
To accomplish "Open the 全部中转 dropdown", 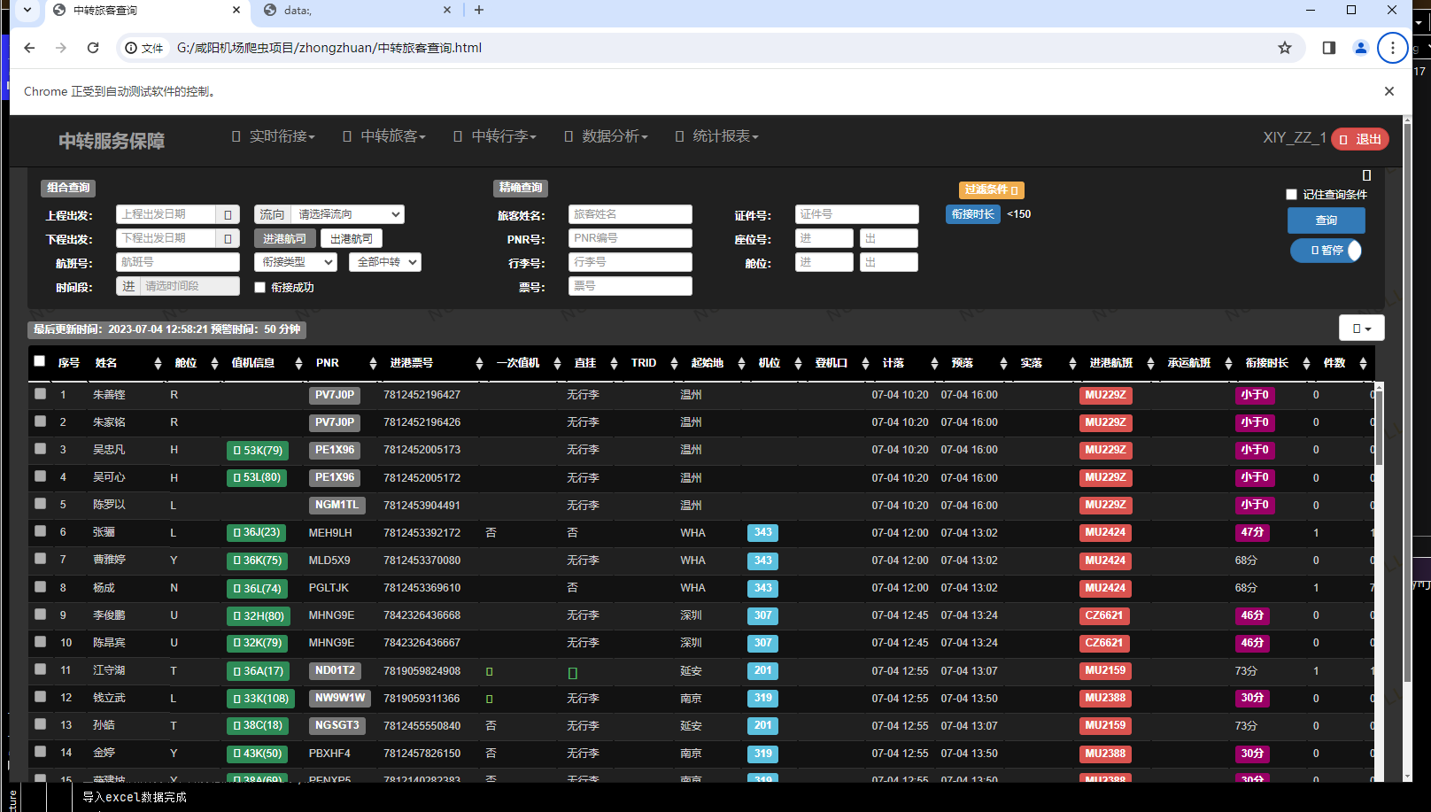I will [x=385, y=262].
